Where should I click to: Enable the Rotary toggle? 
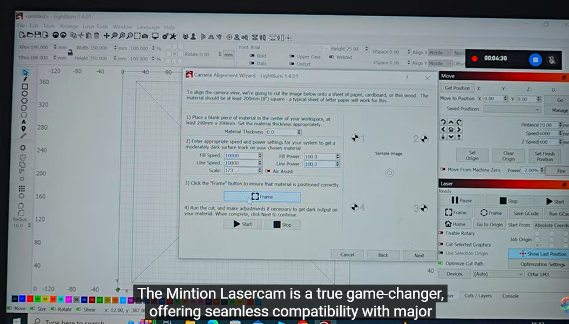pyautogui.click(x=442, y=233)
